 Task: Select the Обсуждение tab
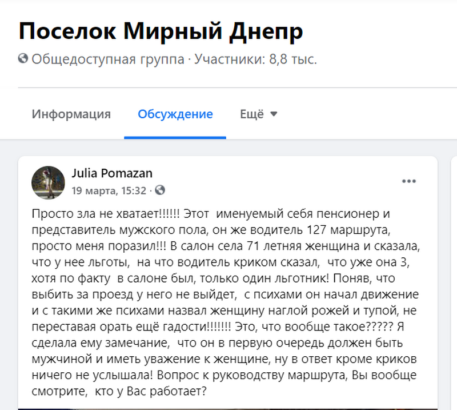[175, 114]
